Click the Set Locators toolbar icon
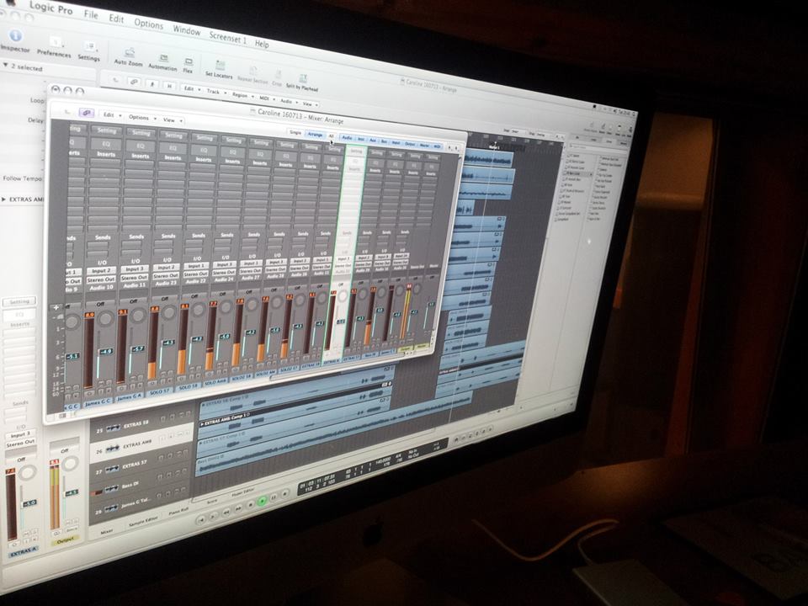The width and height of the screenshot is (808, 606). click(x=220, y=66)
